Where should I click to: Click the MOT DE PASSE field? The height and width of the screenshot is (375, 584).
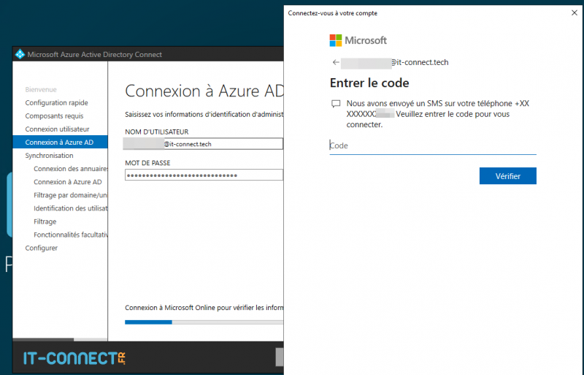tap(203, 175)
